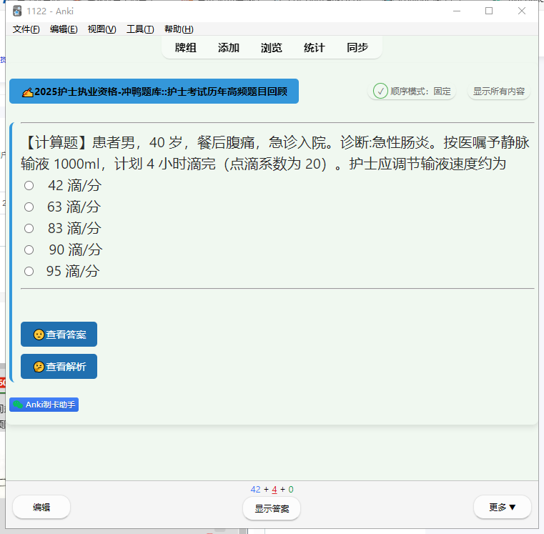Select the 63 滴/分 radio option
This screenshot has width=544, height=534.
(x=29, y=207)
